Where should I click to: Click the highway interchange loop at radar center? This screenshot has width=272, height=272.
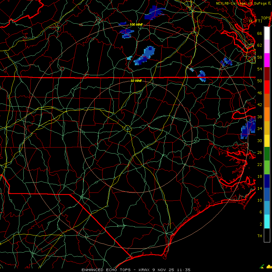coord(128,128)
